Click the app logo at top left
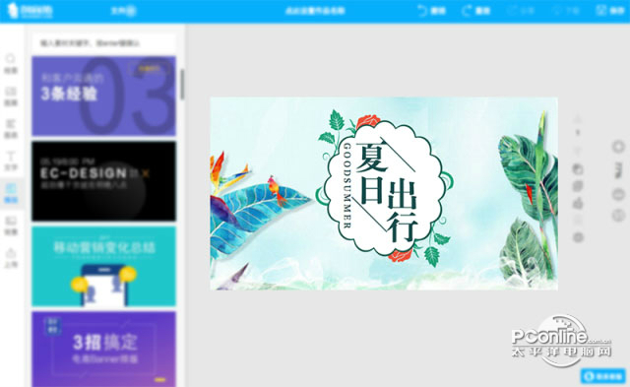630x387 pixels. coord(31,11)
